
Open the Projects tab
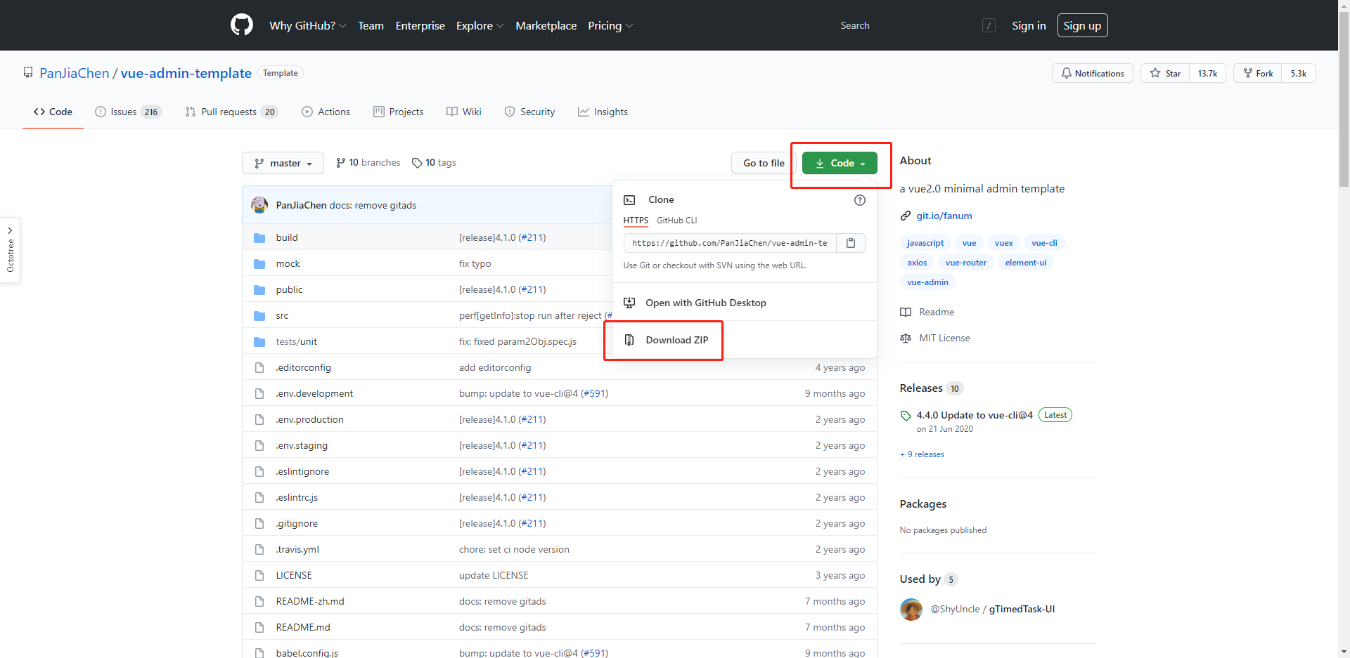(x=398, y=112)
